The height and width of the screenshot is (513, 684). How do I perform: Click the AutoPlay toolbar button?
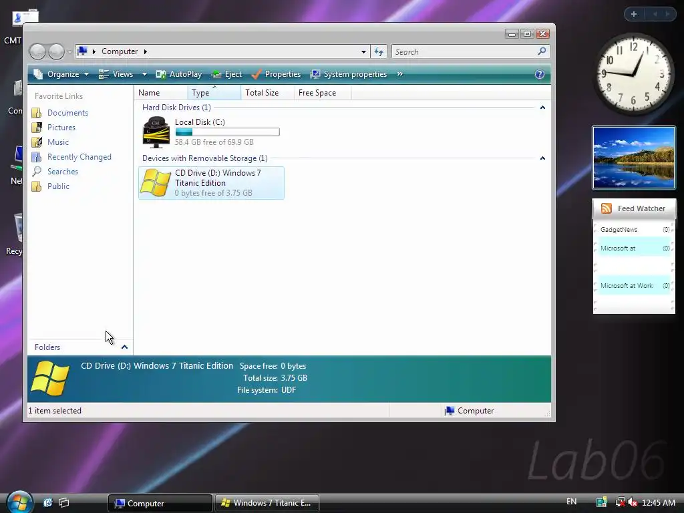[x=179, y=74]
